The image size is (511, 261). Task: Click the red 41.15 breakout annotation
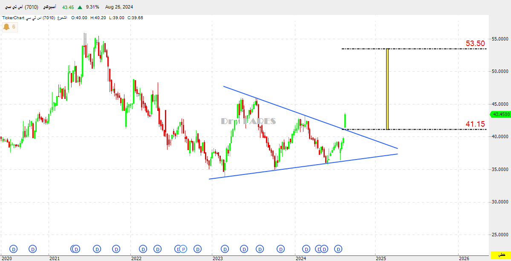click(475, 124)
